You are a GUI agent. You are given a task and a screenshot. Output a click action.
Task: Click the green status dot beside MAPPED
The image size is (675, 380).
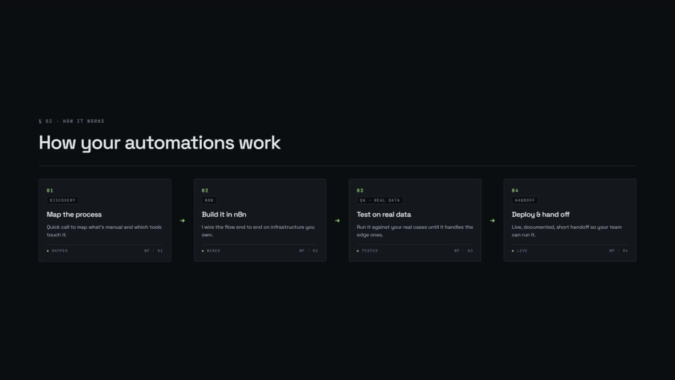tap(48, 250)
